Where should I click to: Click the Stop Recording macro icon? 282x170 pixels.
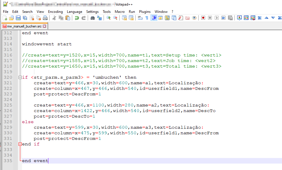(210, 18)
